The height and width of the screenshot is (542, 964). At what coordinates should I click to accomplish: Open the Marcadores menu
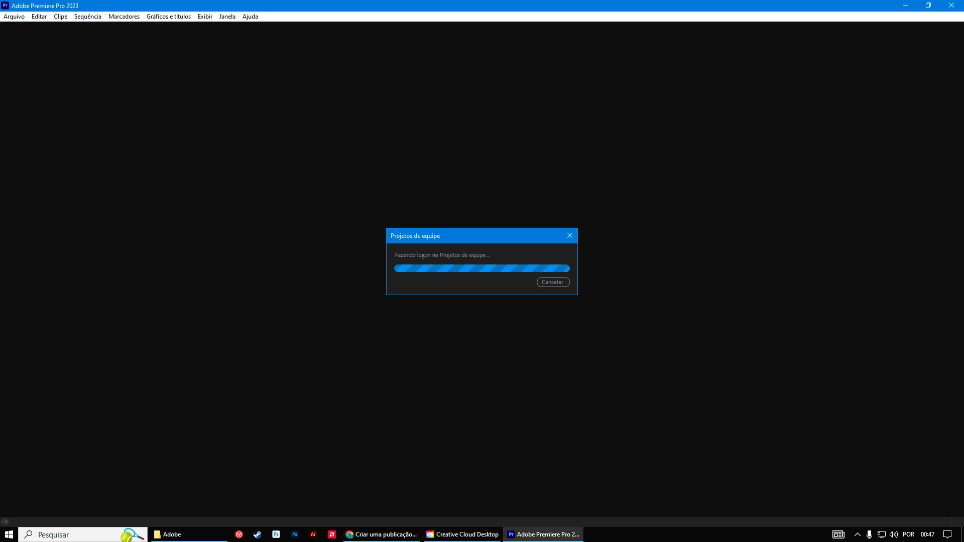point(124,17)
